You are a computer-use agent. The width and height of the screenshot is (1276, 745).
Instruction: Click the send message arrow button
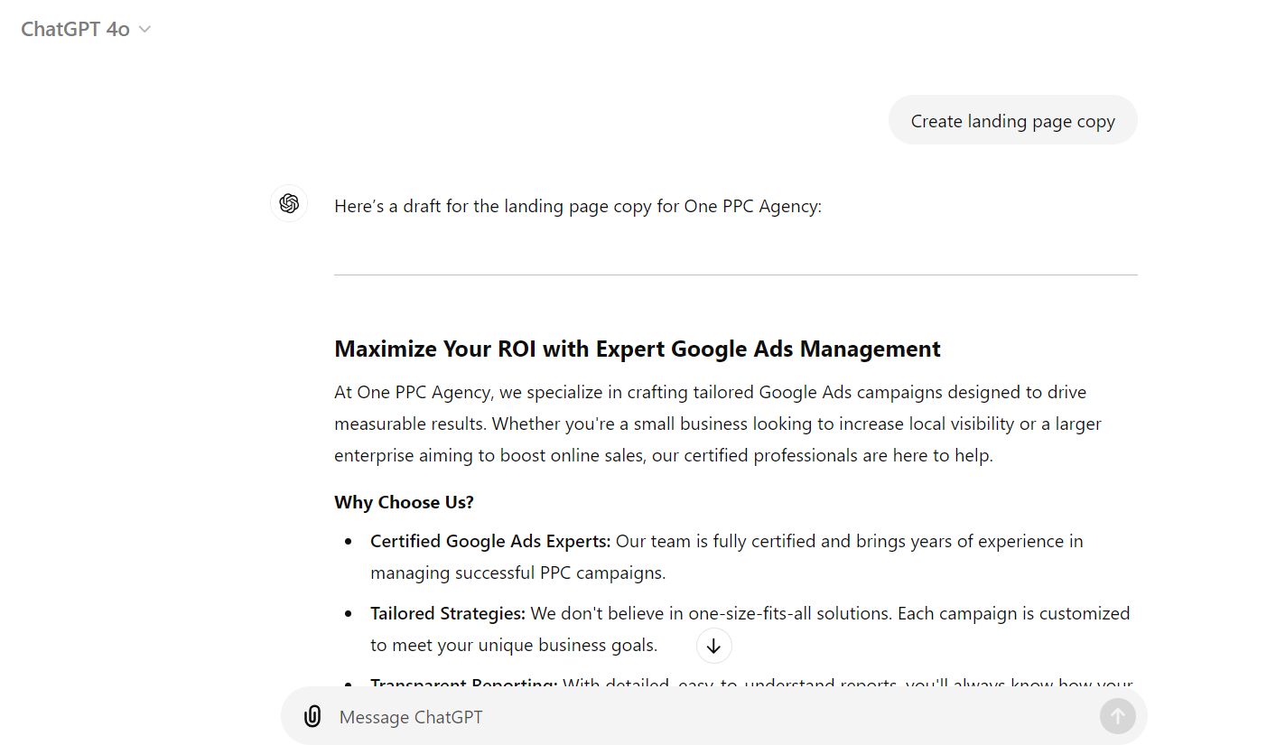pos(1117,716)
